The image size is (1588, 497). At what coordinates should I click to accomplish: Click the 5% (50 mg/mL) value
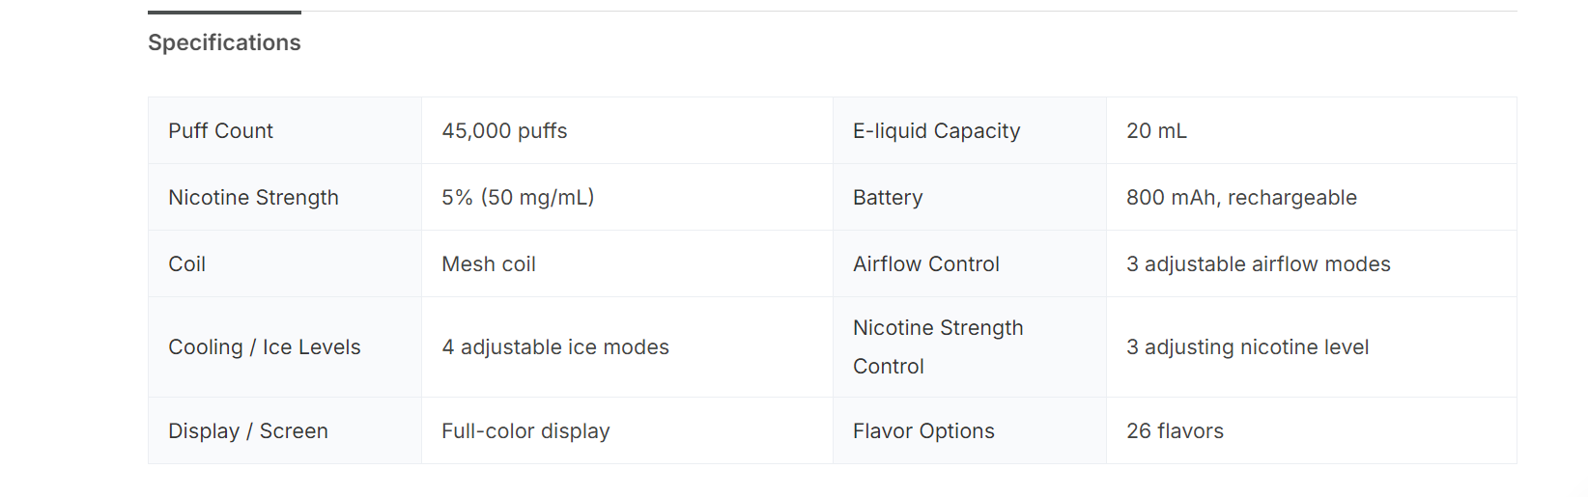(x=518, y=198)
